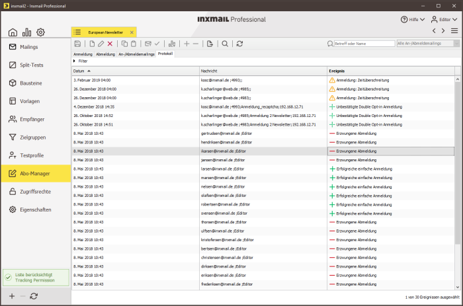Click the approve checkmark toolbar icon
463x306 pixels.
point(157,44)
